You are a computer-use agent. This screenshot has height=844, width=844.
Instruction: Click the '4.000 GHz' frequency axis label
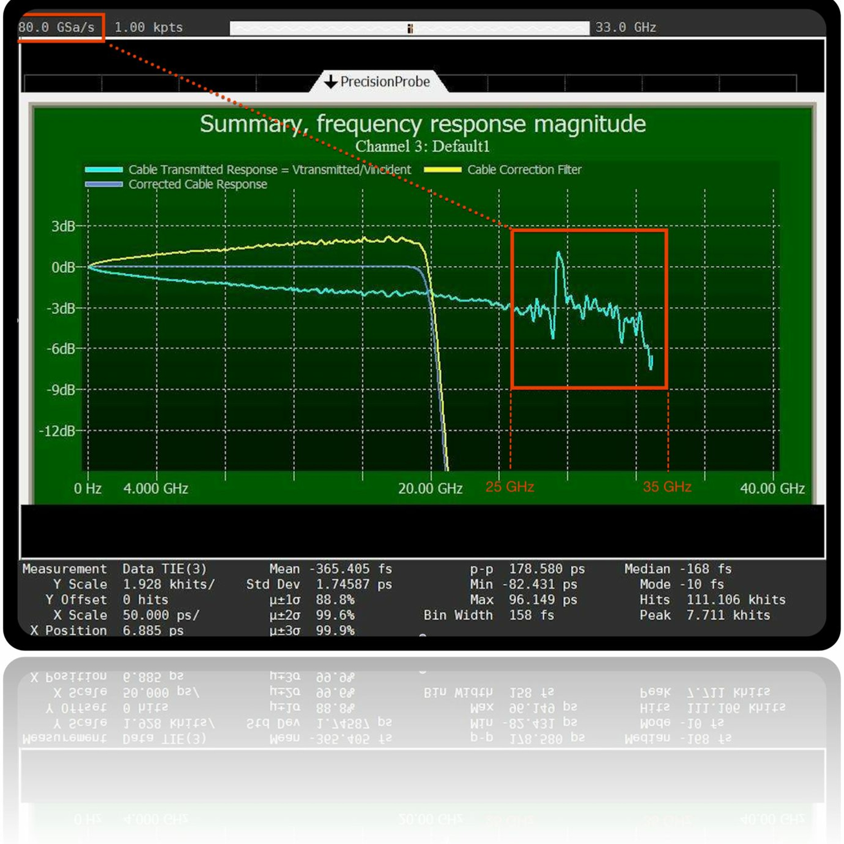click(x=156, y=488)
